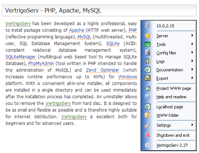
Task: Click the folder icon next to WWW folder
Action: (x=148, y=115)
